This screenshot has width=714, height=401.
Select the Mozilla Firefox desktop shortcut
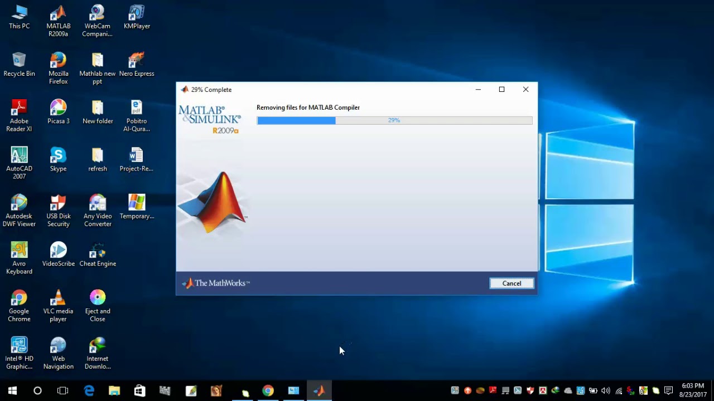tap(58, 69)
